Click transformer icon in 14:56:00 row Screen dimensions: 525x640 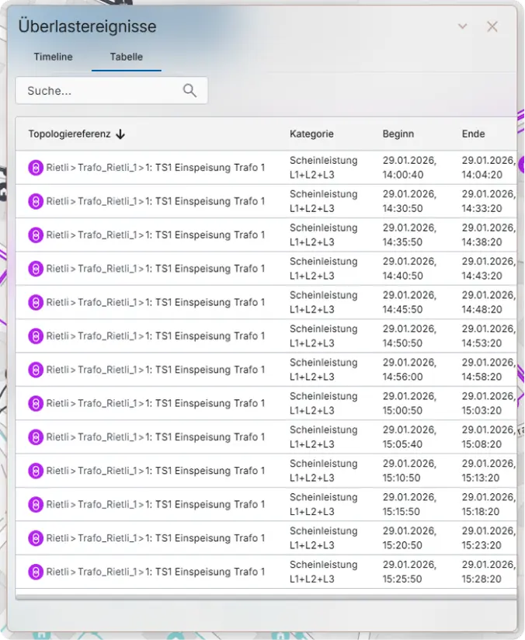tap(36, 370)
